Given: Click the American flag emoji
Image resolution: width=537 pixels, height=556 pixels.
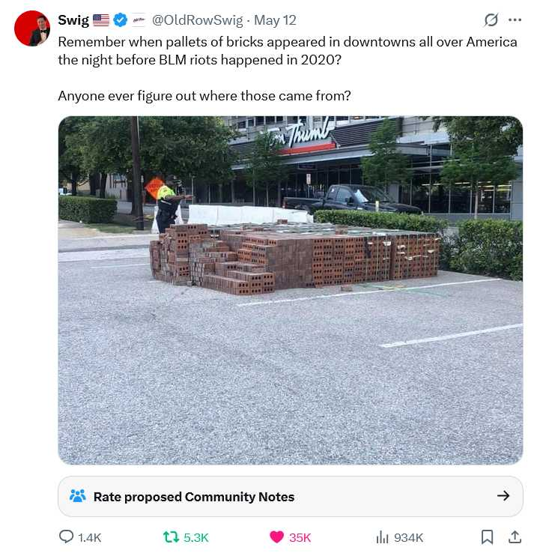Looking at the screenshot, I should (101, 20).
